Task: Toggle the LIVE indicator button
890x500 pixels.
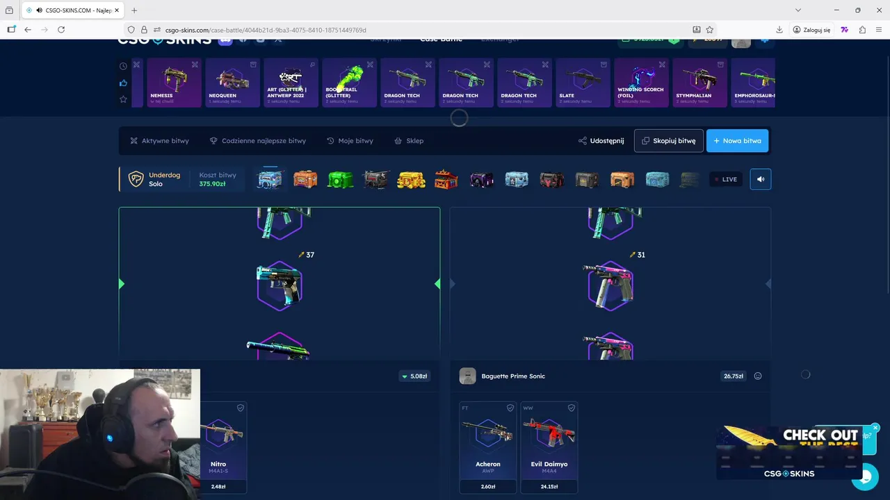Action: tap(726, 179)
